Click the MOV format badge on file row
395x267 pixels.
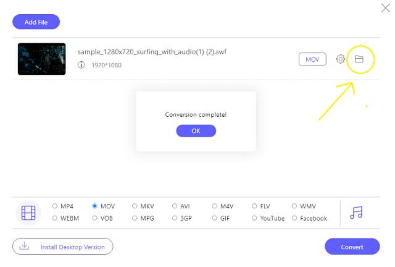312,59
